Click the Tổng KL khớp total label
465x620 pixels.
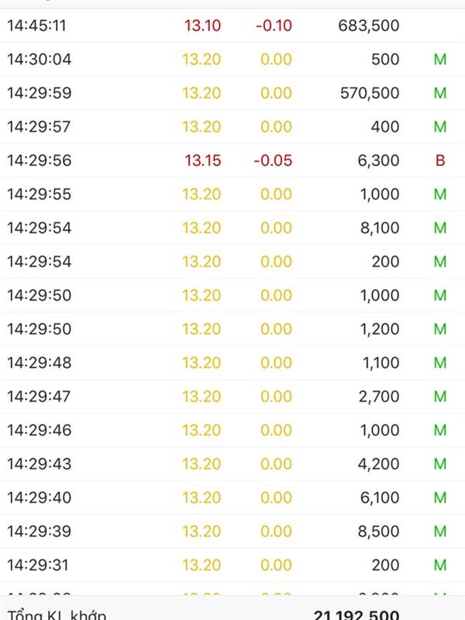(57, 614)
